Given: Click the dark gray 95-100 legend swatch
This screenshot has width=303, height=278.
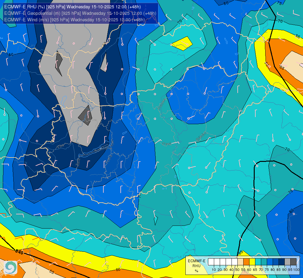Looking at the screenshot, I should pyautogui.click(x=293, y=262).
